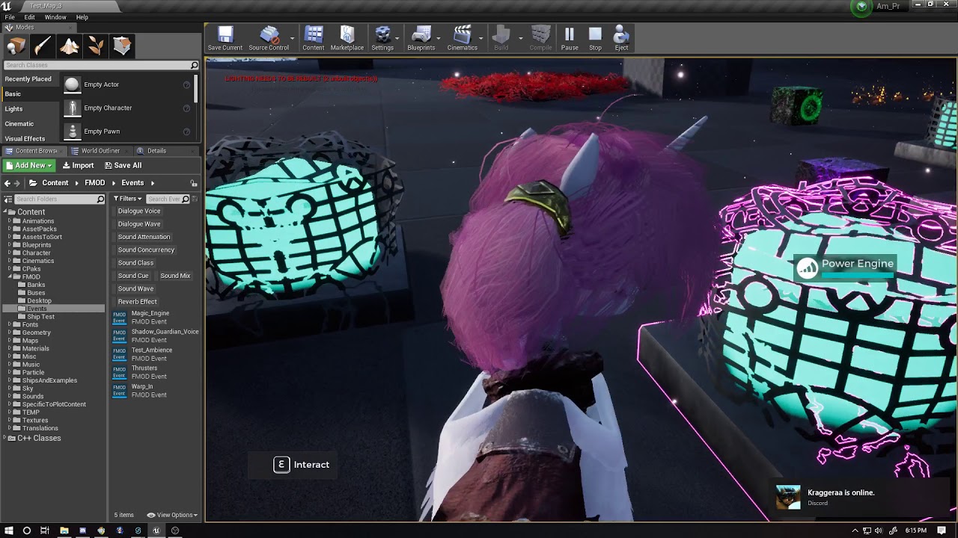Switch to Landscape mode icon

point(70,46)
